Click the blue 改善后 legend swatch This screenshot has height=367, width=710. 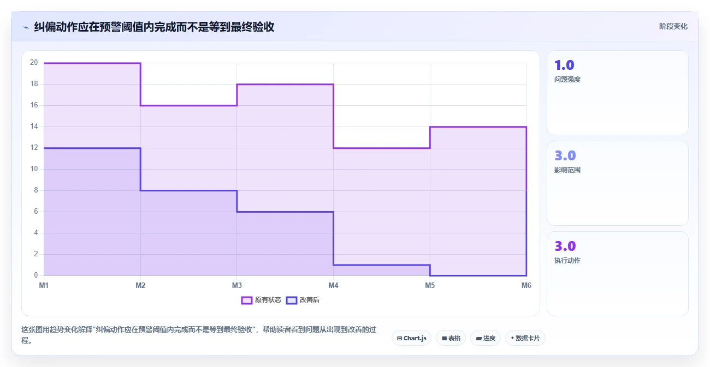[292, 300]
